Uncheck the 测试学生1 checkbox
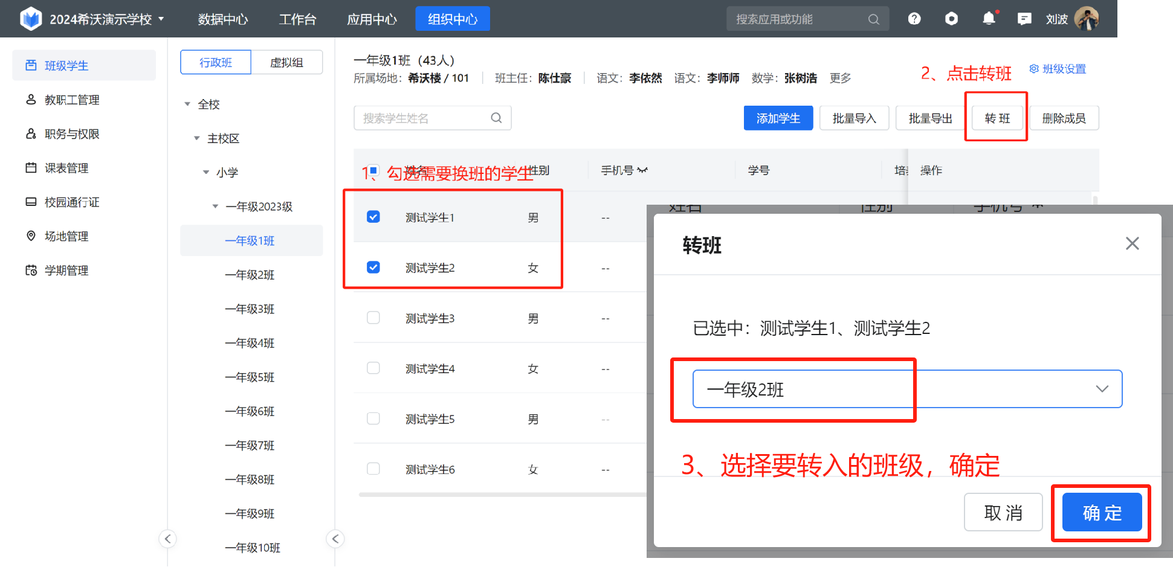Image resolution: width=1173 pixels, height=567 pixels. pos(373,217)
